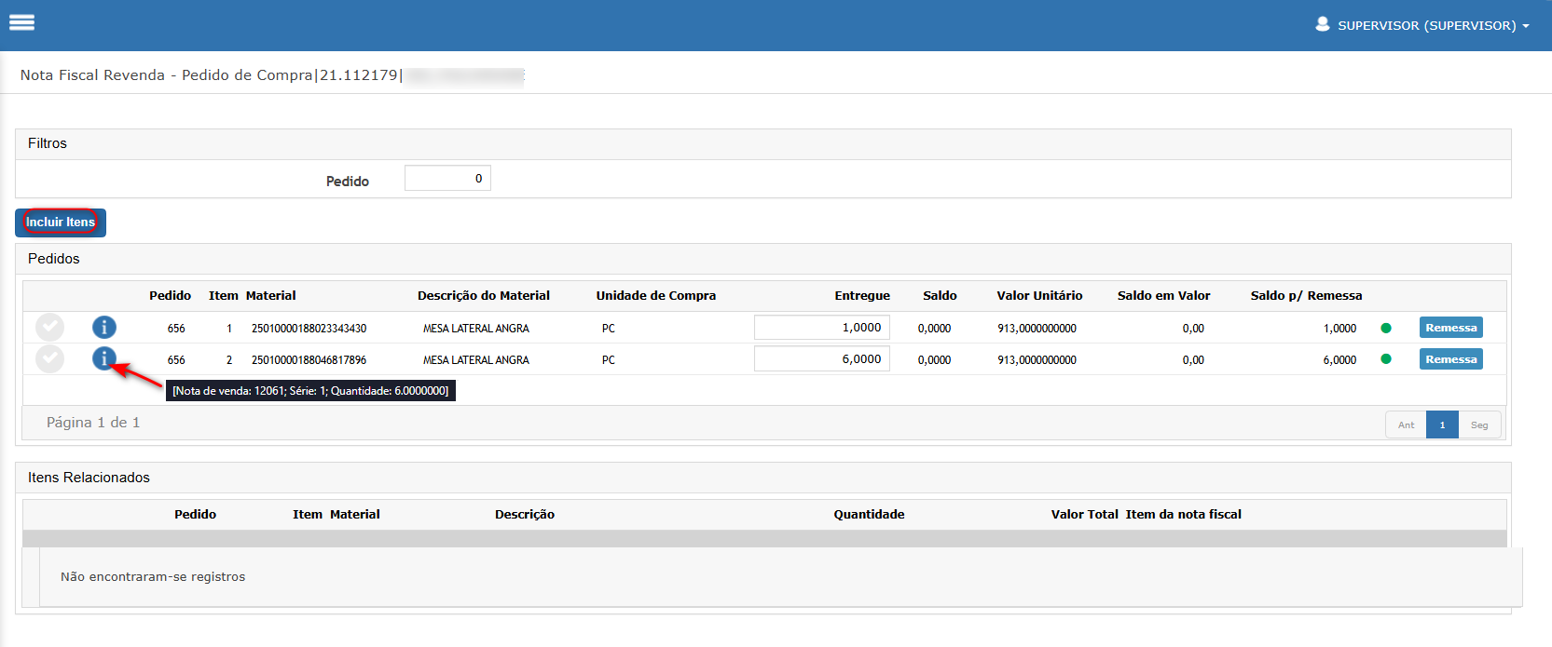Edit Entregue field showing 6,0000
Image resolution: width=1552 pixels, height=647 pixels.
click(822, 359)
